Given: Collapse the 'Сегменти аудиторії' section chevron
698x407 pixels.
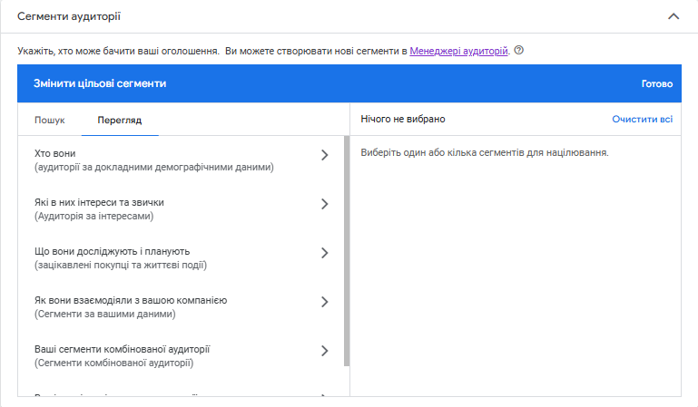Looking at the screenshot, I should (673, 16).
